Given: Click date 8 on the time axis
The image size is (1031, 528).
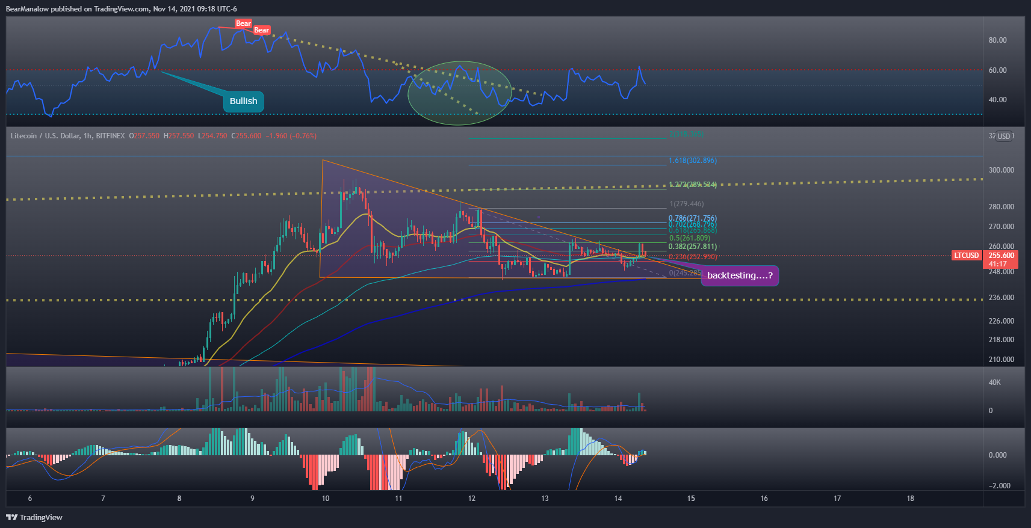Looking at the screenshot, I should pos(179,499).
